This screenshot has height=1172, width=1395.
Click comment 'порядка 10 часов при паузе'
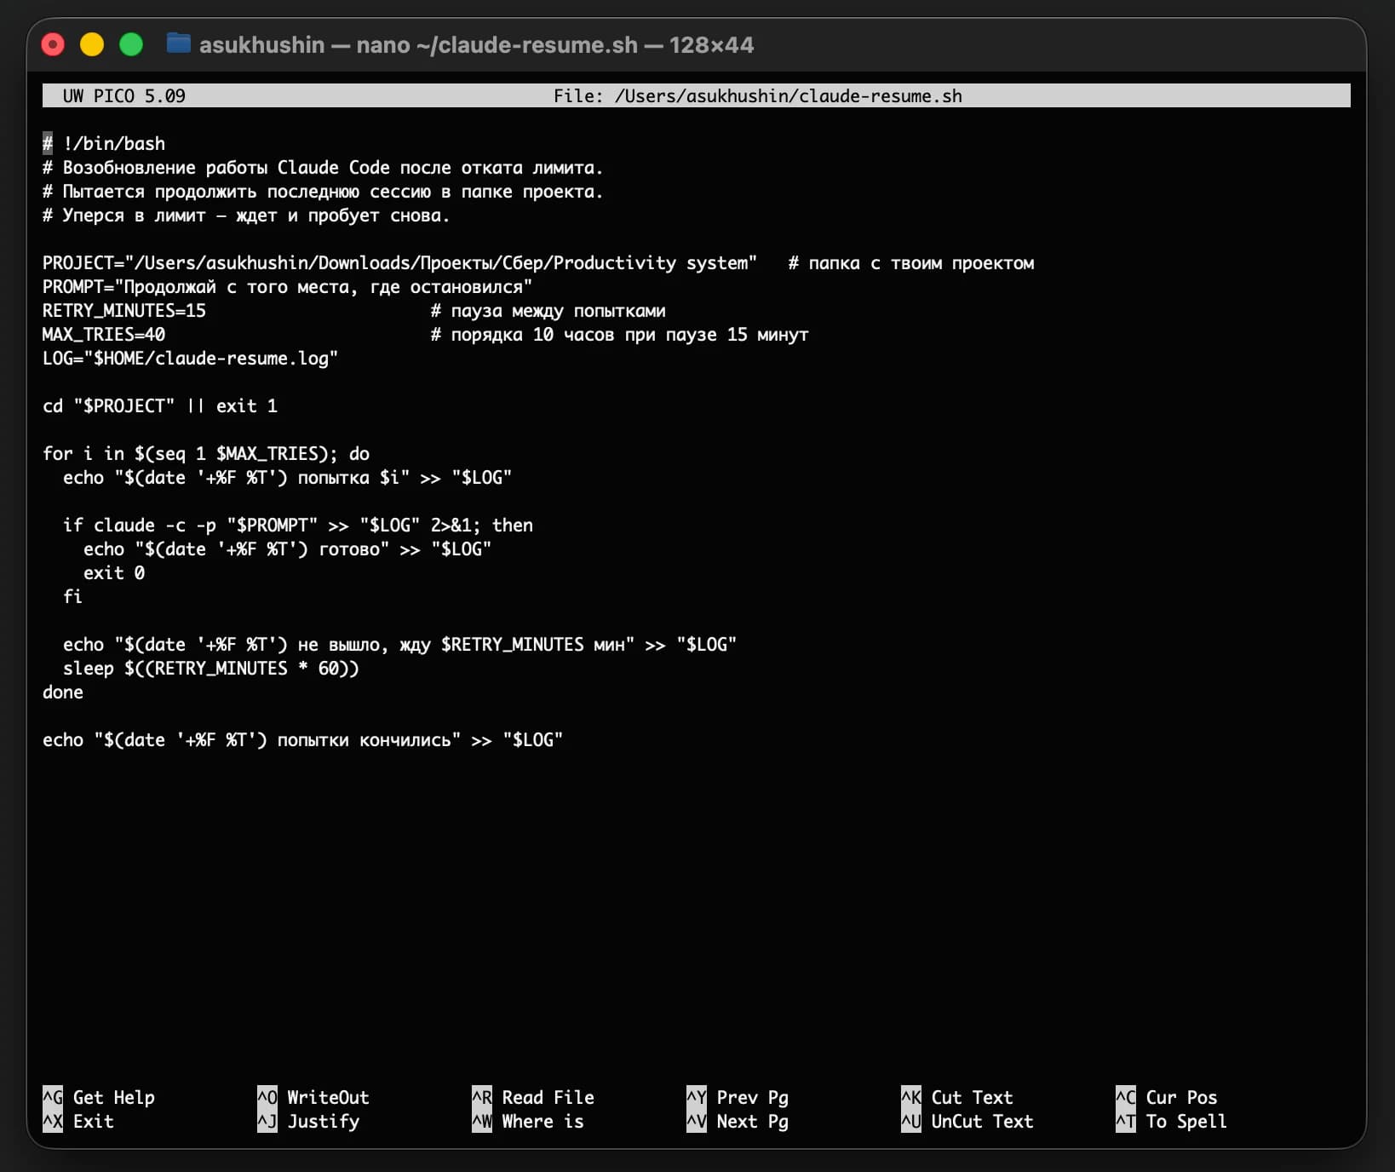click(620, 335)
